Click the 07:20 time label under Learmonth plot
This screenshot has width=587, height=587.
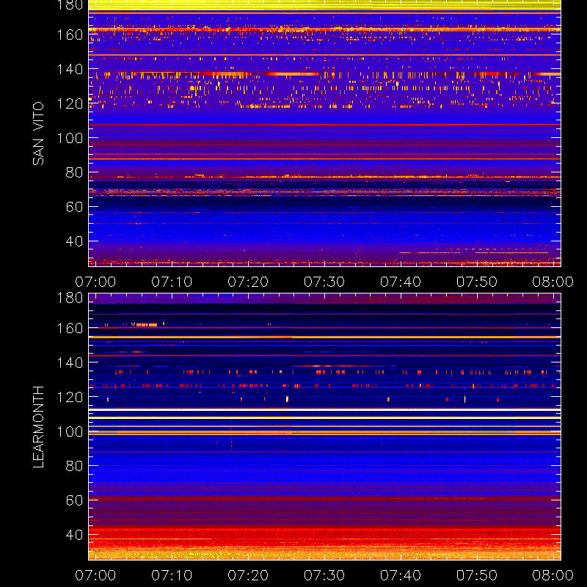coord(248,575)
